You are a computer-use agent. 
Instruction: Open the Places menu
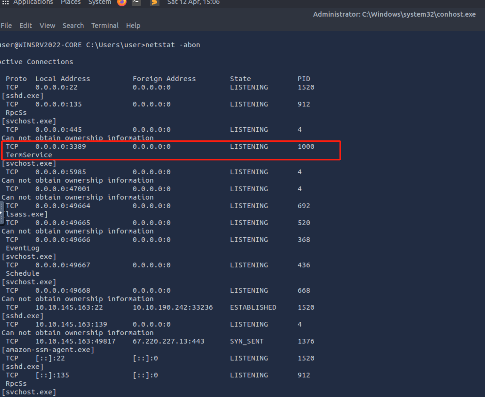click(71, 2)
